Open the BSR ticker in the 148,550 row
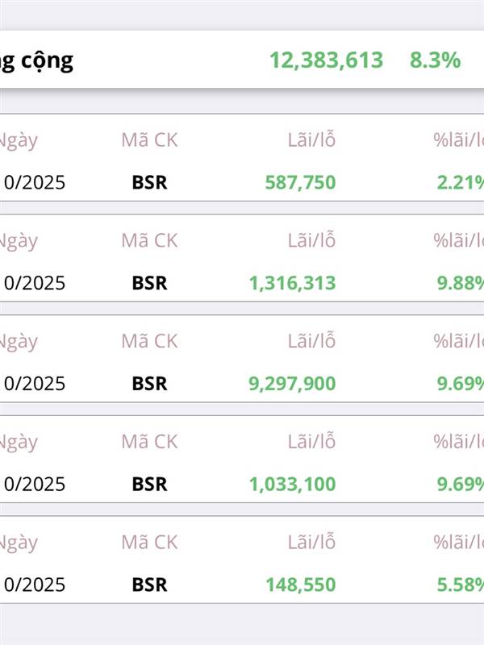Viewport: 484px width, 645px height. click(149, 585)
